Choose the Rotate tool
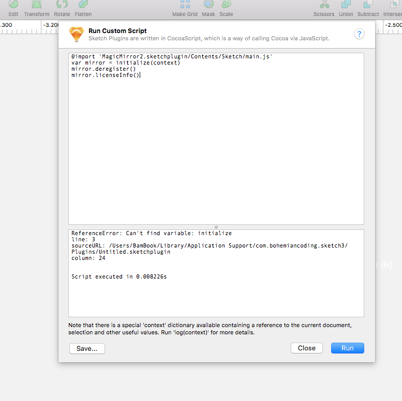The image size is (402, 401). [62, 8]
